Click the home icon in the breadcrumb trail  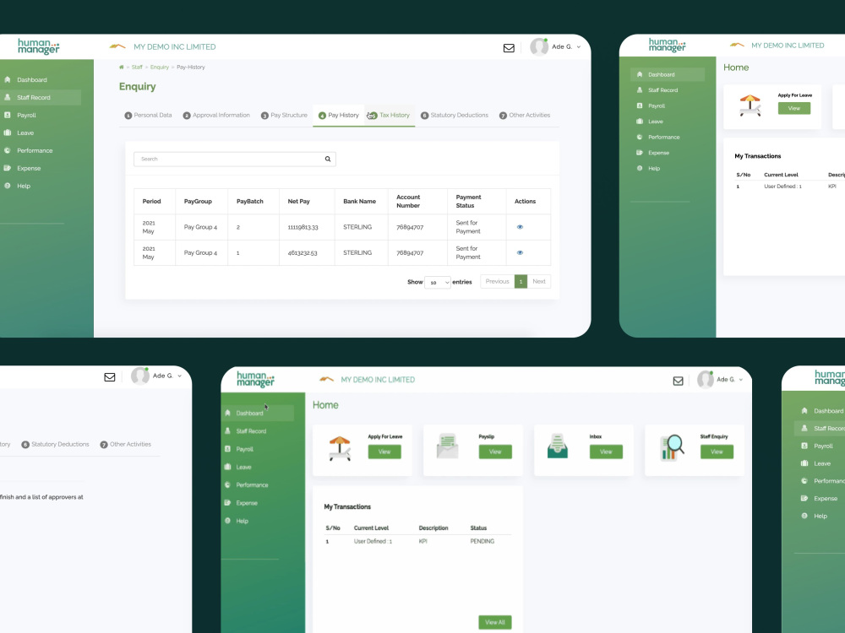click(x=120, y=68)
